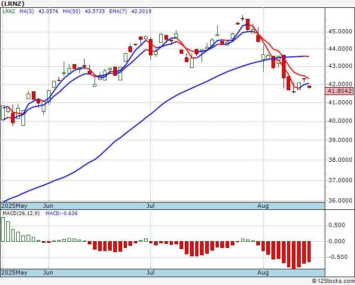Click the last red candlestick near 41.8

[309, 87]
